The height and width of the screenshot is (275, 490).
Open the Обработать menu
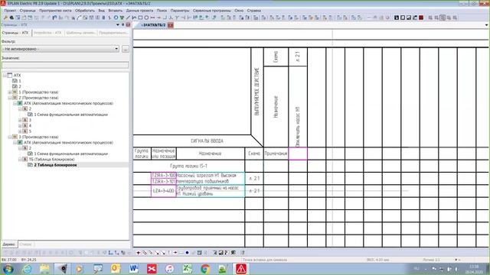pos(85,10)
